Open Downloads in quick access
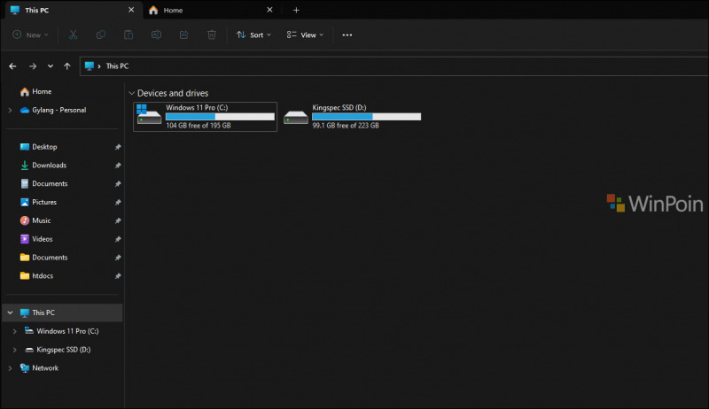 click(x=50, y=166)
